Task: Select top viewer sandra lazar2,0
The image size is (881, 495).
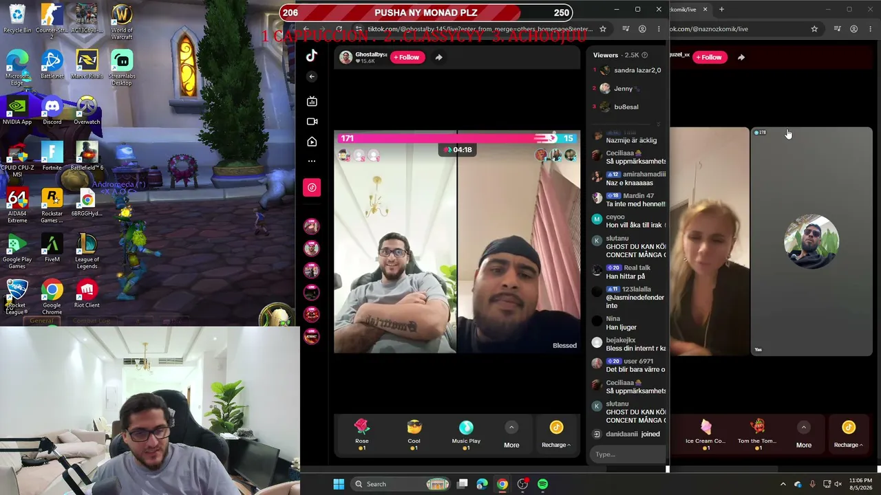Action: [627, 70]
